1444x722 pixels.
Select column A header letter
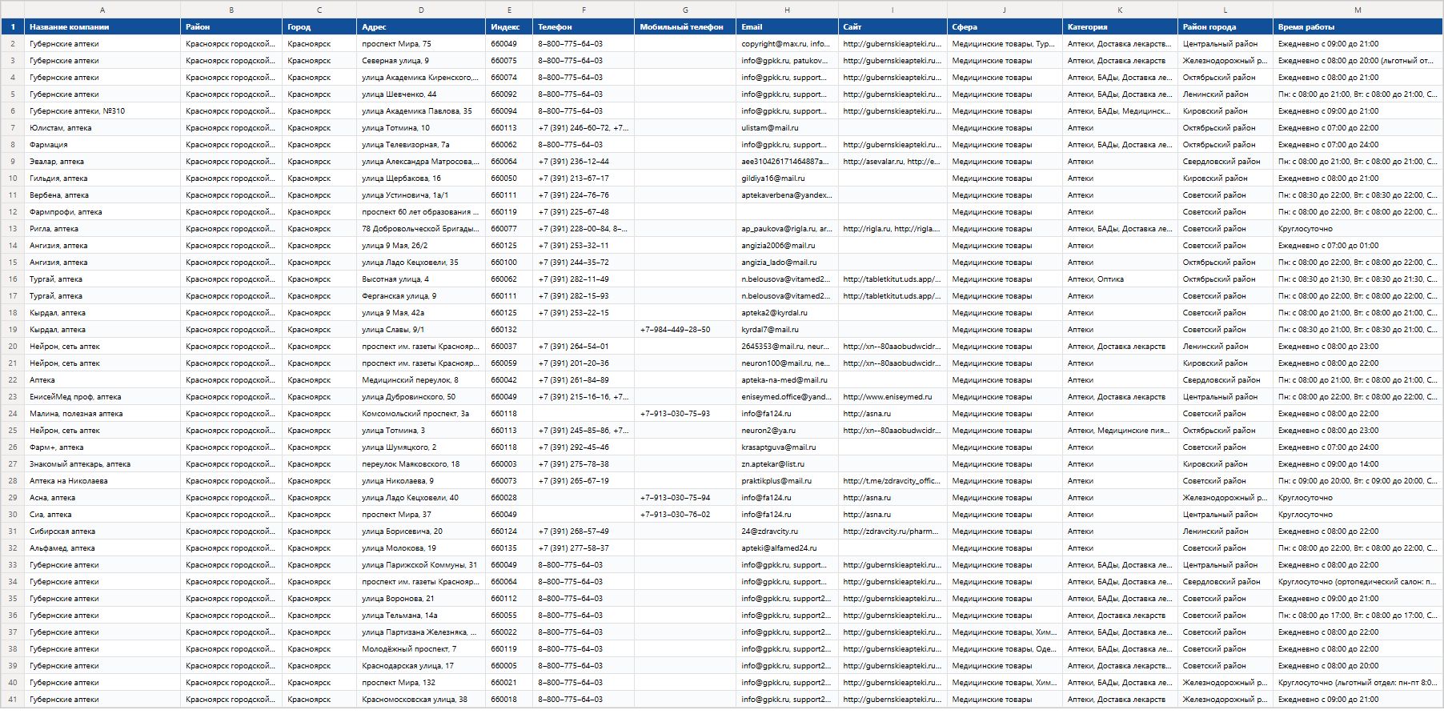102,10
